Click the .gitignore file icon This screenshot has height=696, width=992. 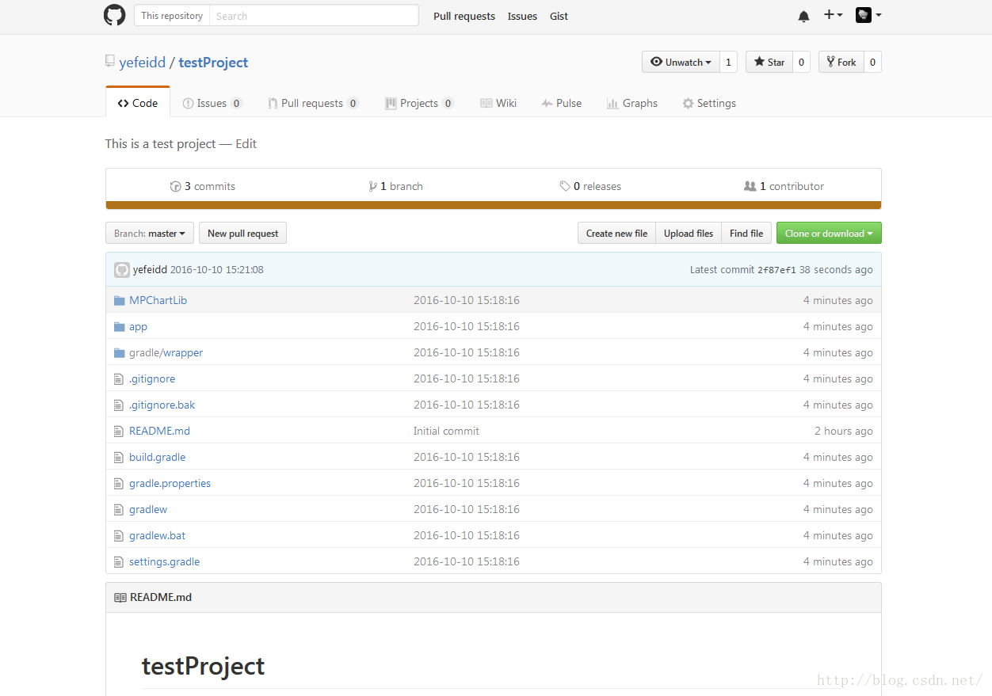pos(119,378)
